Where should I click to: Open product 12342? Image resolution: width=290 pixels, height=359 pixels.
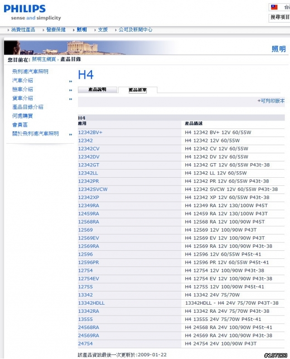pos(85,141)
